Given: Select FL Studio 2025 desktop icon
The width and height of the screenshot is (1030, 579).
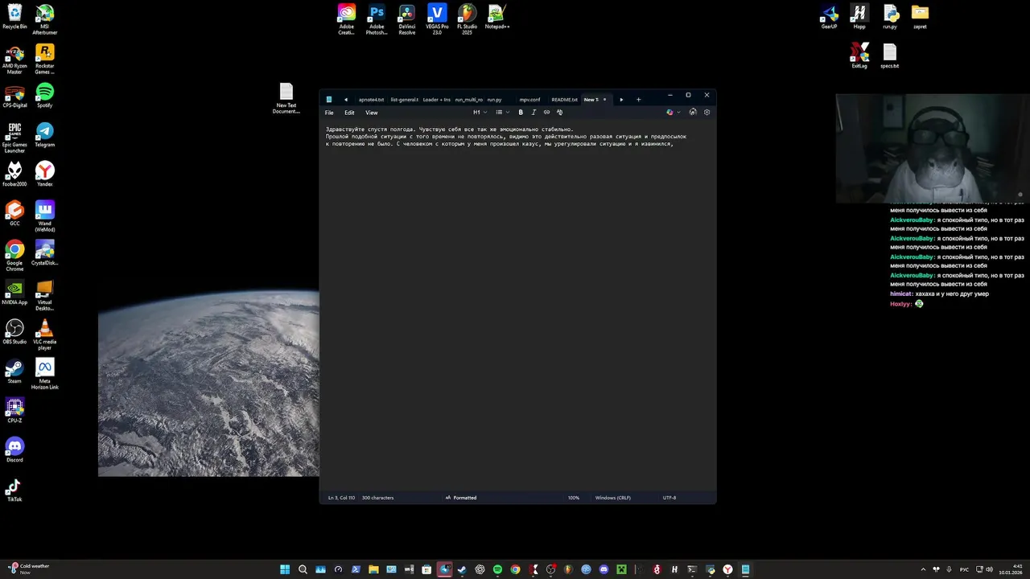Looking at the screenshot, I should 467,19.
